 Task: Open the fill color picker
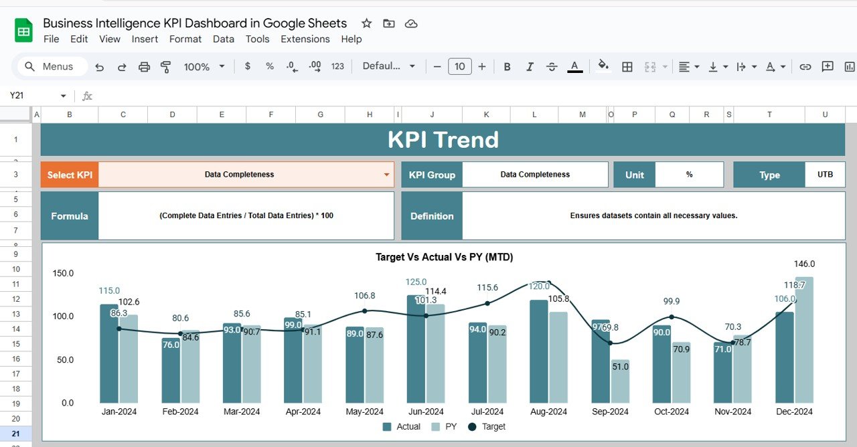603,66
